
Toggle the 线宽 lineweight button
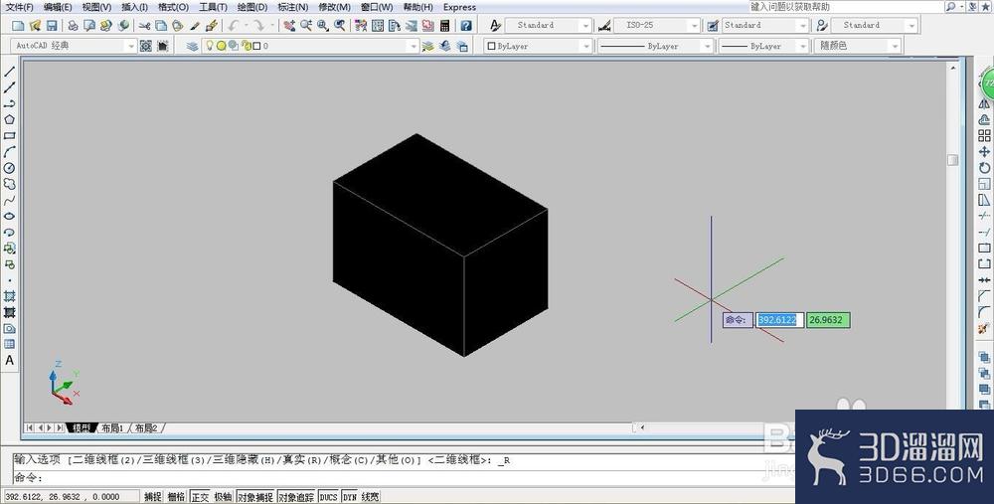tap(370, 497)
